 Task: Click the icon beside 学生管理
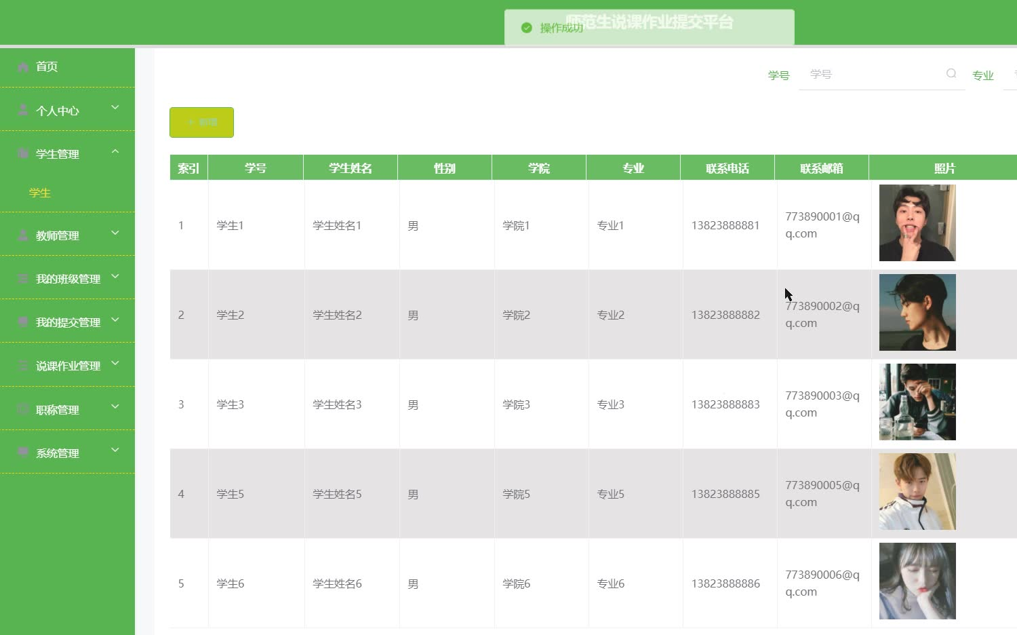coord(23,153)
